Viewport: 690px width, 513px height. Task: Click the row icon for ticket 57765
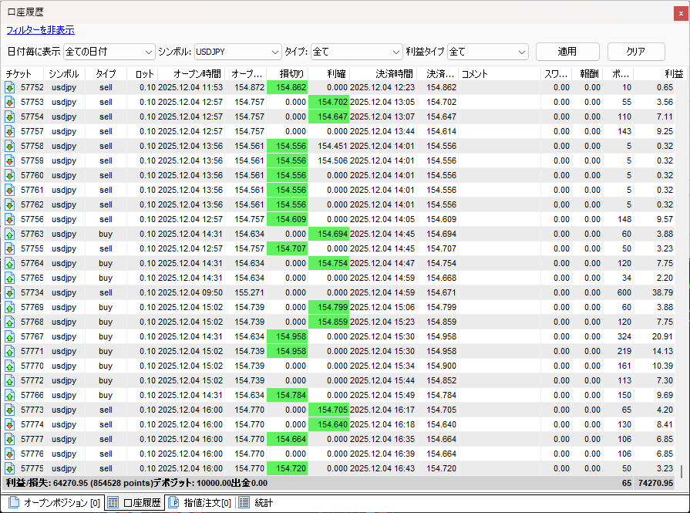tap(10, 278)
